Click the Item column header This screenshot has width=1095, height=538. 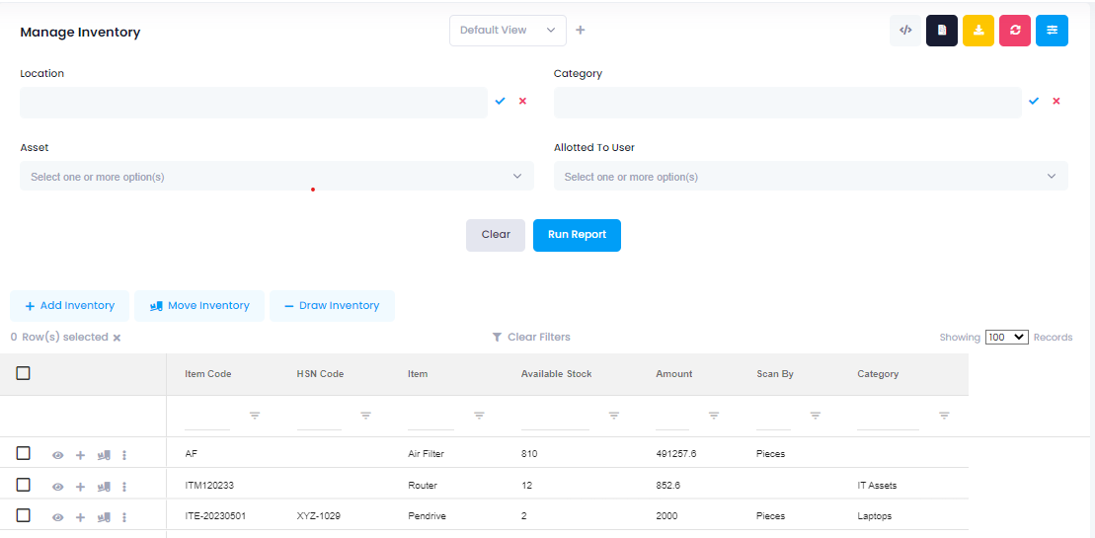(418, 374)
